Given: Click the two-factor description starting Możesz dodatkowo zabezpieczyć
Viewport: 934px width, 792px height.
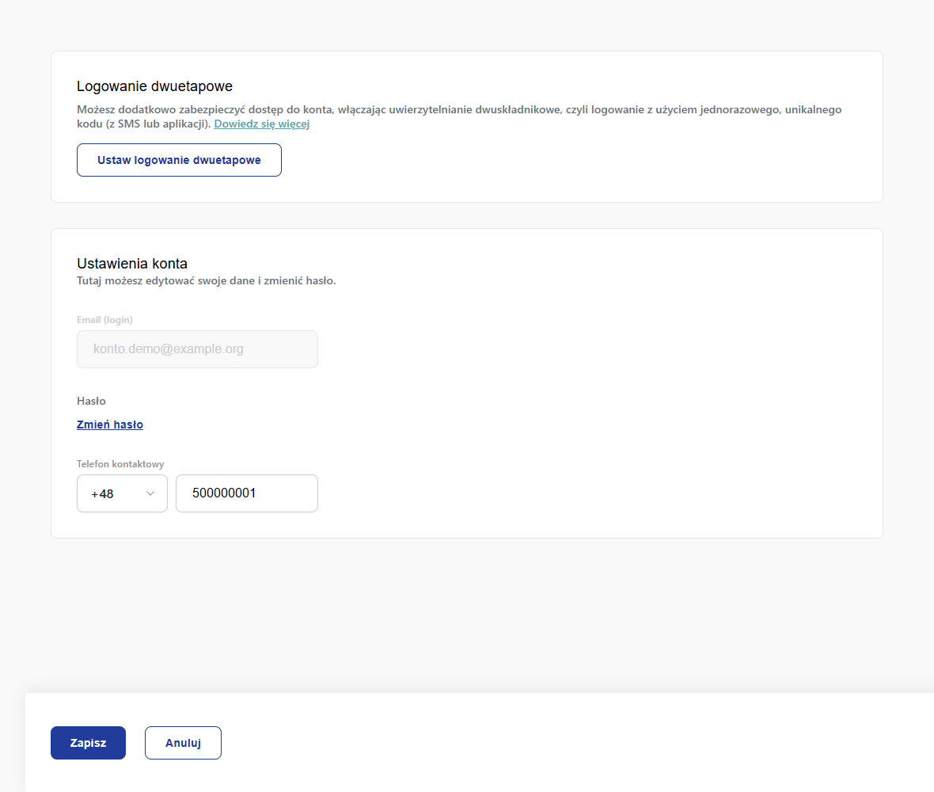Looking at the screenshot, I should point(459,116).
